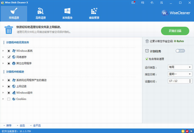
Task: Click the feedback chat icon in title bar
Action: click(143, 3)
